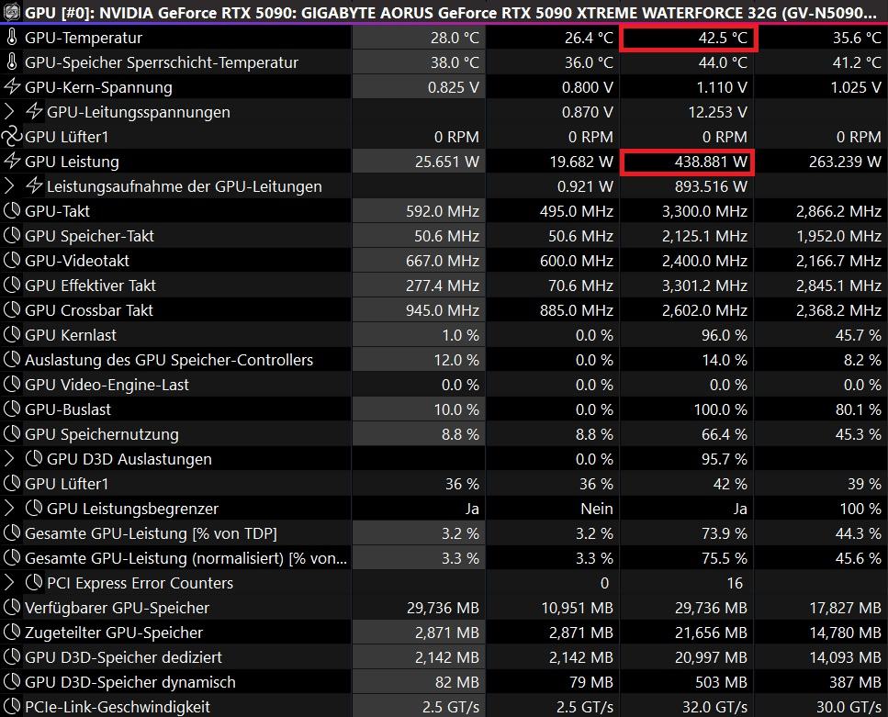
Task: Expand Leistungsaufnahme der GPU-Leitungen group
Action: (x=10, y=186)
